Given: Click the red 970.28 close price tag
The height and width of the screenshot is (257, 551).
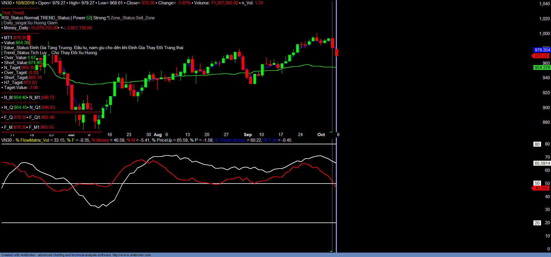Looking at the screenshot, I should click(541, 56).
